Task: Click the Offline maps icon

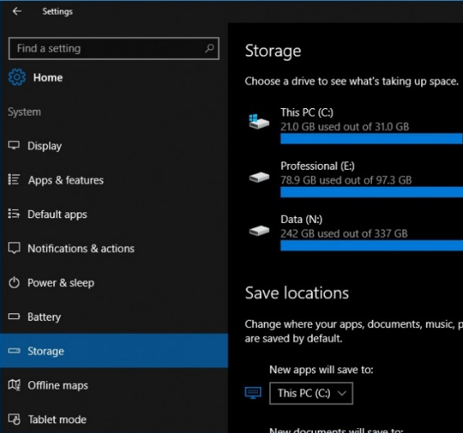Action: [x=14, y=385]
